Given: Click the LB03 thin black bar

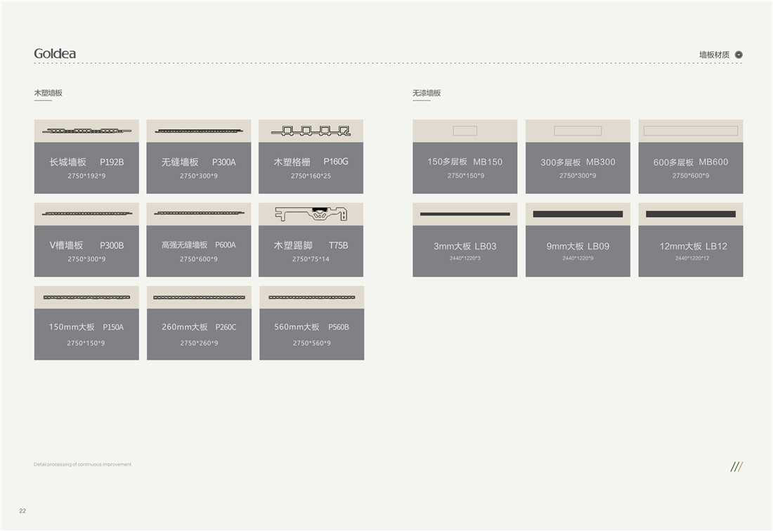Looking at the screenshot, I should 465,214.
